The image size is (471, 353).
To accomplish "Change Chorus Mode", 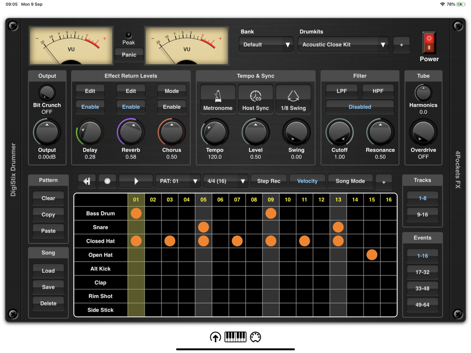I will coord(172,91).
